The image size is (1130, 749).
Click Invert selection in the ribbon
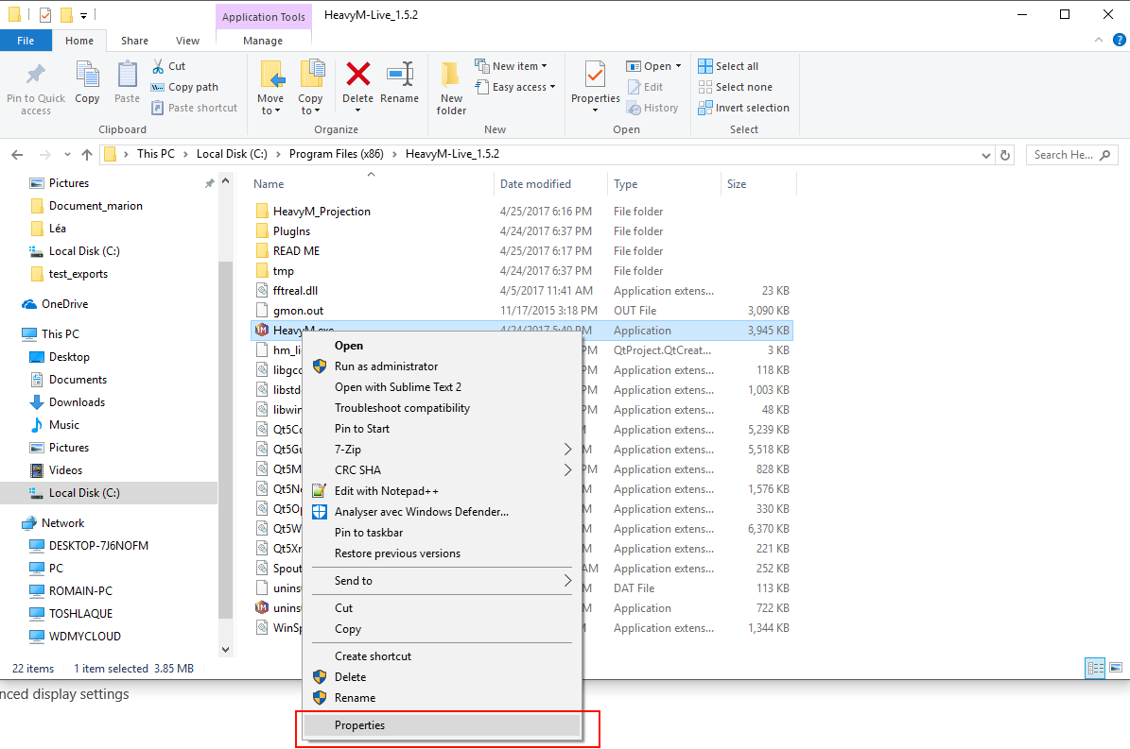pos(743,108)
